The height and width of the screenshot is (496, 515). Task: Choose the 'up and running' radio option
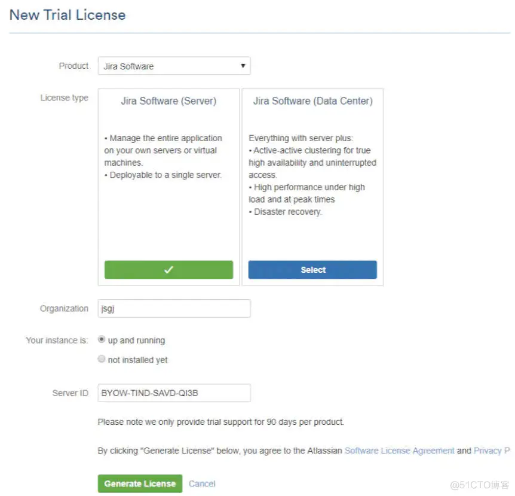click(102, 339)
